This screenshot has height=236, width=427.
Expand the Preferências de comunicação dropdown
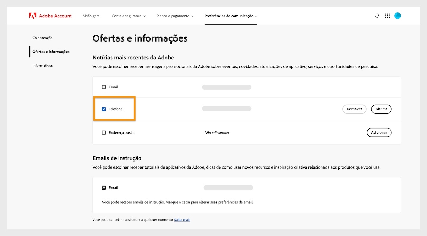pyautogui.click(x=231, y=15)
